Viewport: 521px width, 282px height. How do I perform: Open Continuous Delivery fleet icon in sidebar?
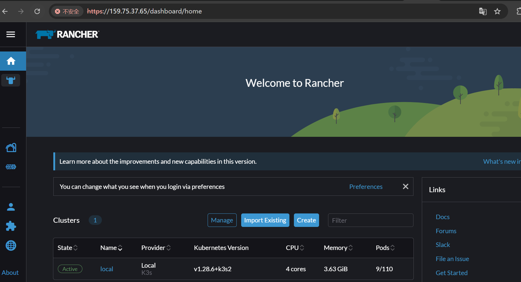11,167
